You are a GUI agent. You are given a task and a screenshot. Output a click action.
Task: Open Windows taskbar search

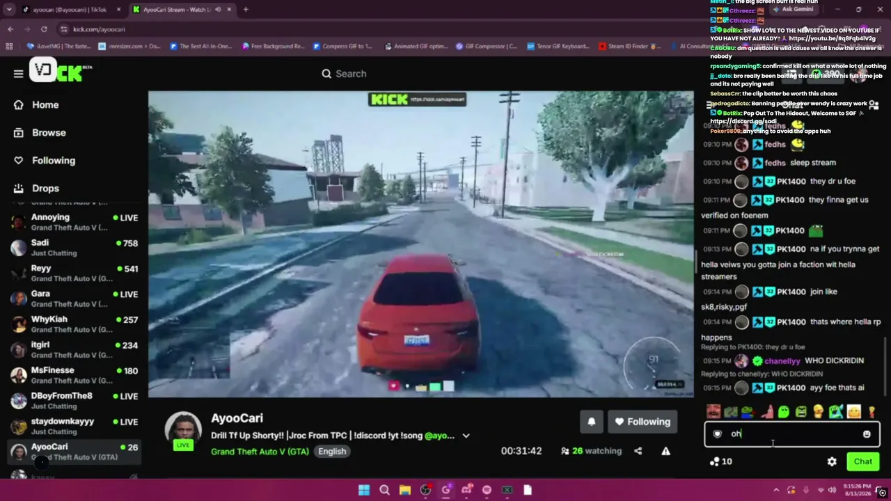pos(384,490)
